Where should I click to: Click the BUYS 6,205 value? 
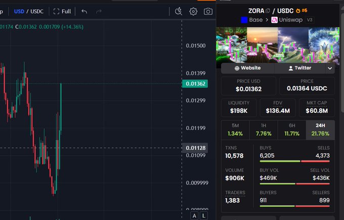click(267, 155)
